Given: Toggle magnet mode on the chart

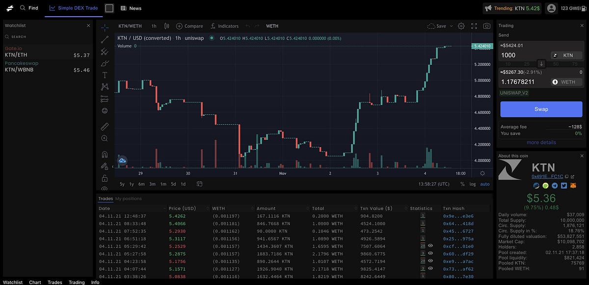Looking at the screenshot, I should click(x=105, y=155).
